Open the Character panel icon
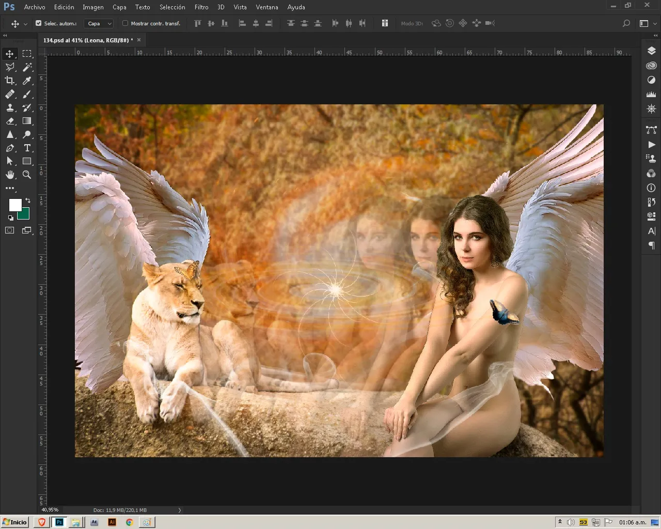Screen dimensions: 661x529 coord(651,231)
